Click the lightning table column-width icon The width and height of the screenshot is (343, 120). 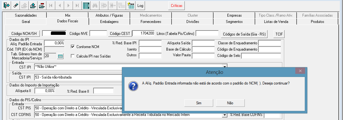pyautogui.click(x=131, y=6)
